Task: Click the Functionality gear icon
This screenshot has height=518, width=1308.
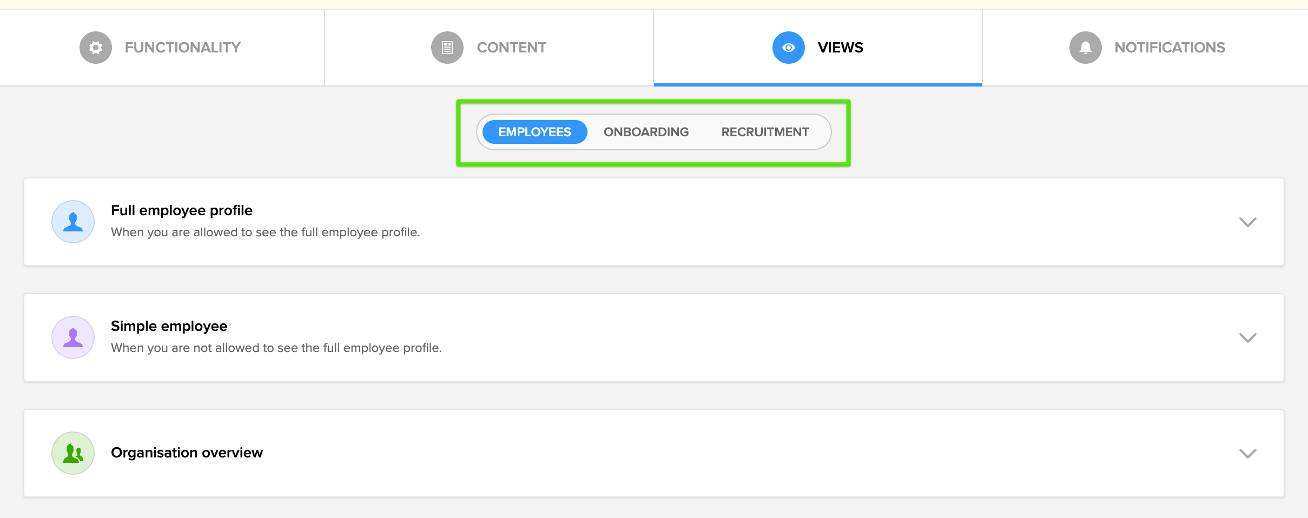Action: point(96,48)
